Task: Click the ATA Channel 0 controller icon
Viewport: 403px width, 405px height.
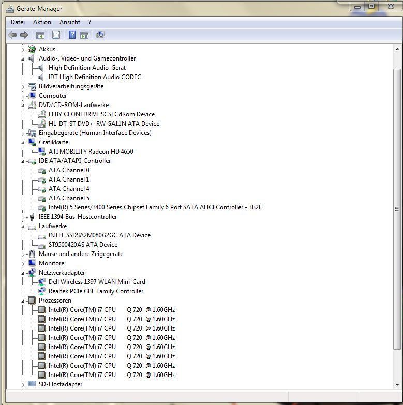Action: point(42,171)
